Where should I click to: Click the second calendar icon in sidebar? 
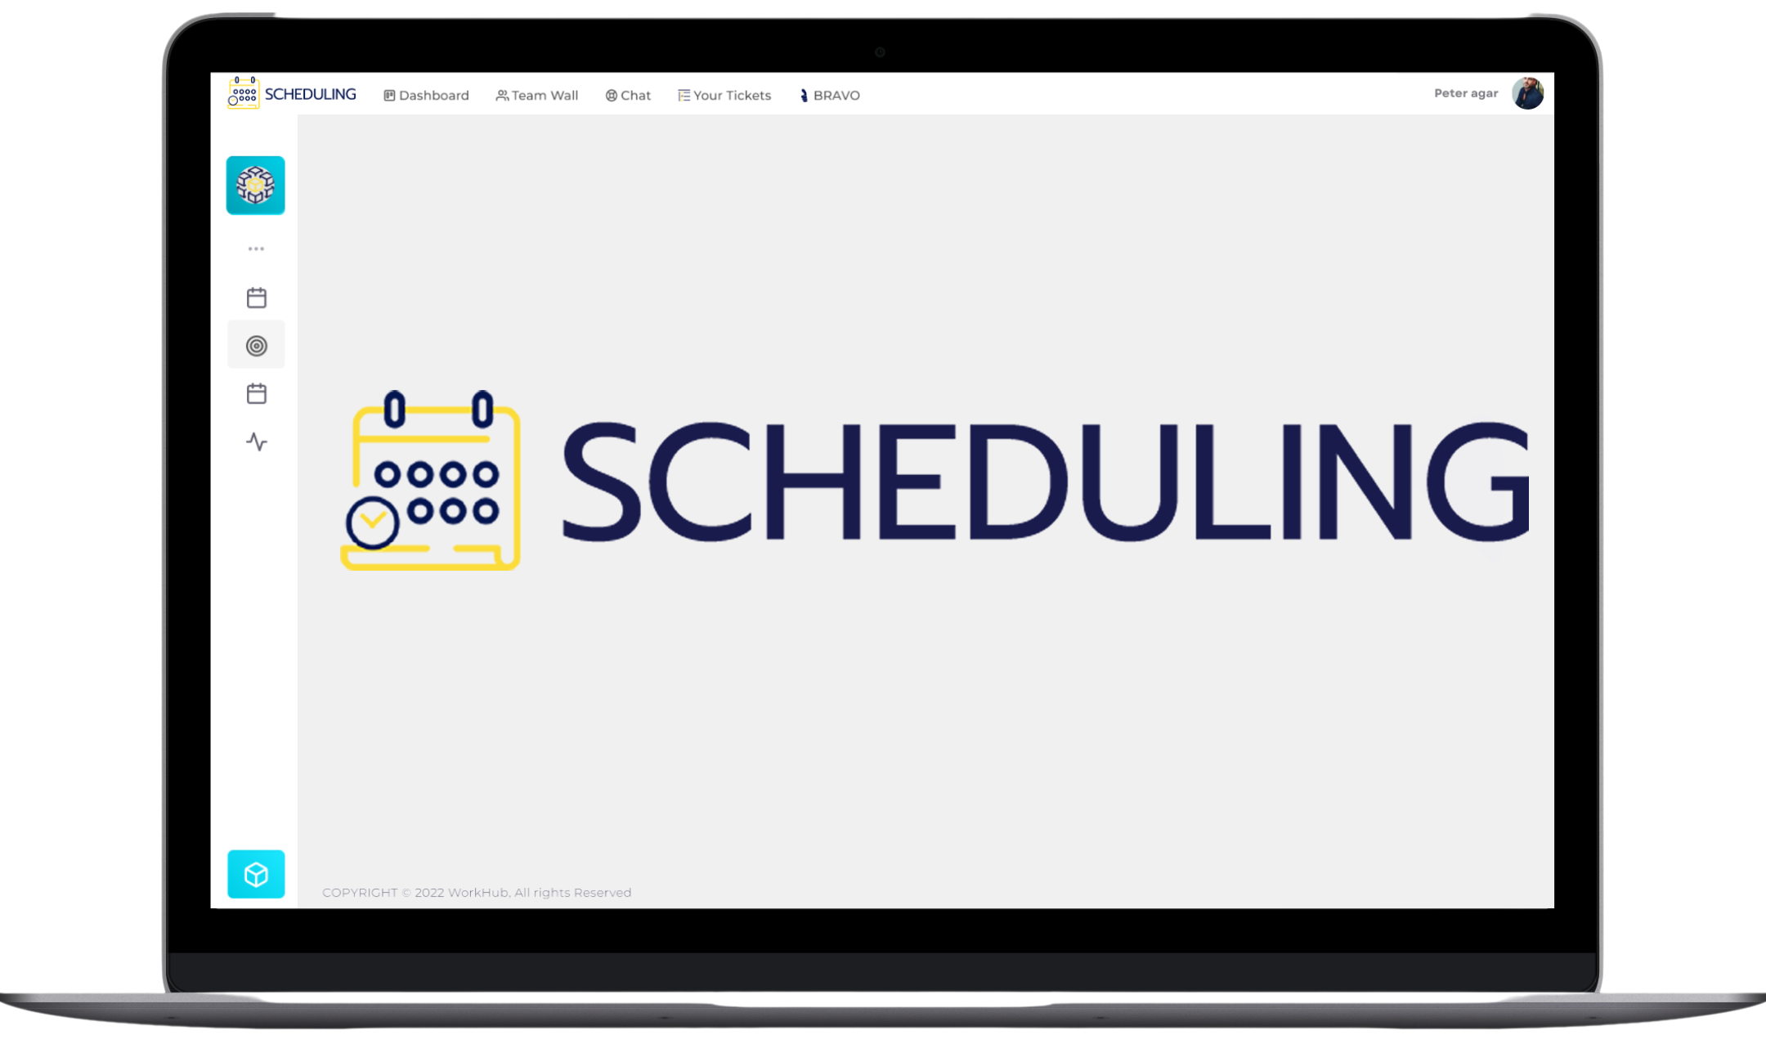[256, 393]
